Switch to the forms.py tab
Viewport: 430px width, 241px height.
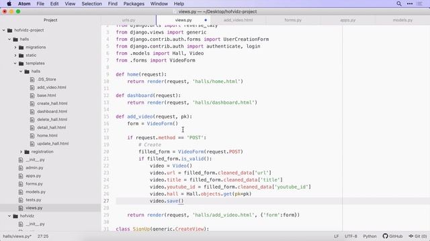[x=293, y=20]
